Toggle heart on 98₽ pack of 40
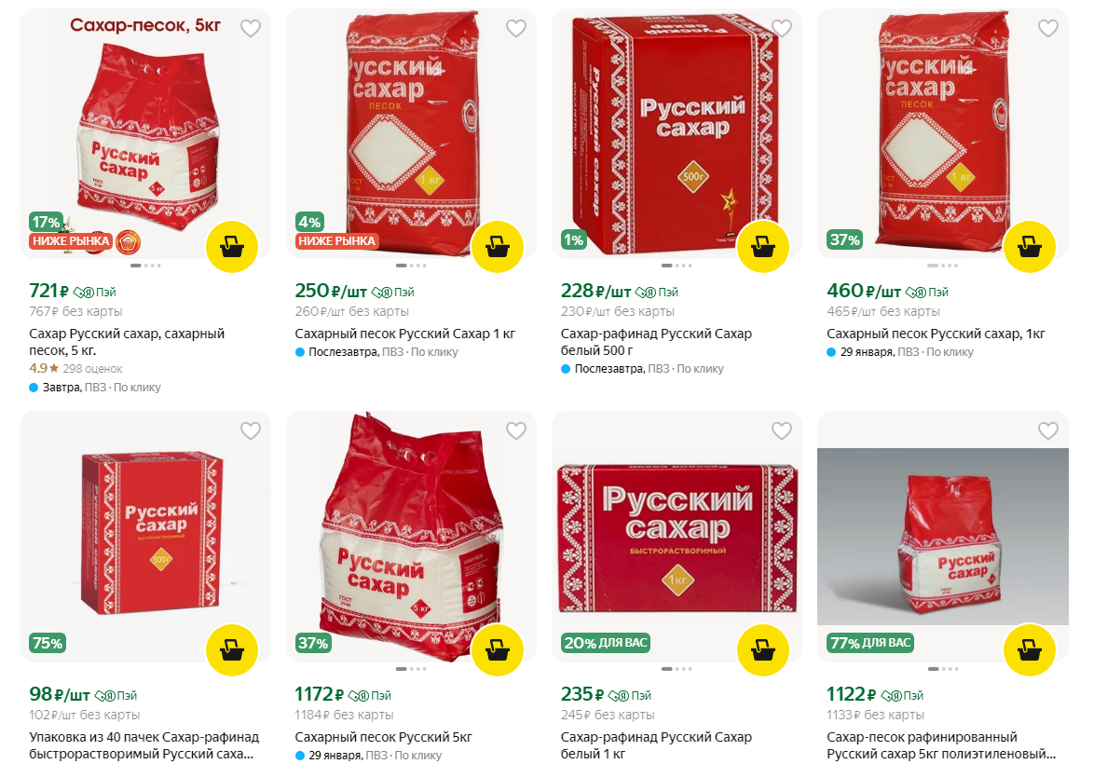Screen dimensions: 1094x764 coord(251,431)
